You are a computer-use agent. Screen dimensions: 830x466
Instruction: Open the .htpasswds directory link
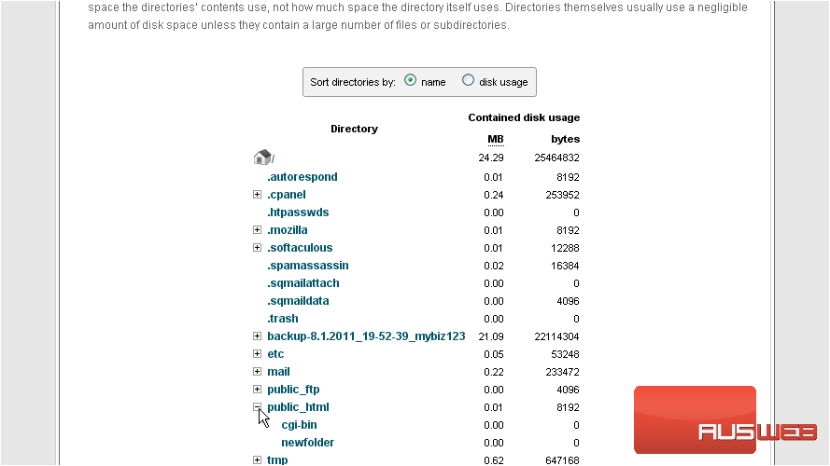coord(298,212)
